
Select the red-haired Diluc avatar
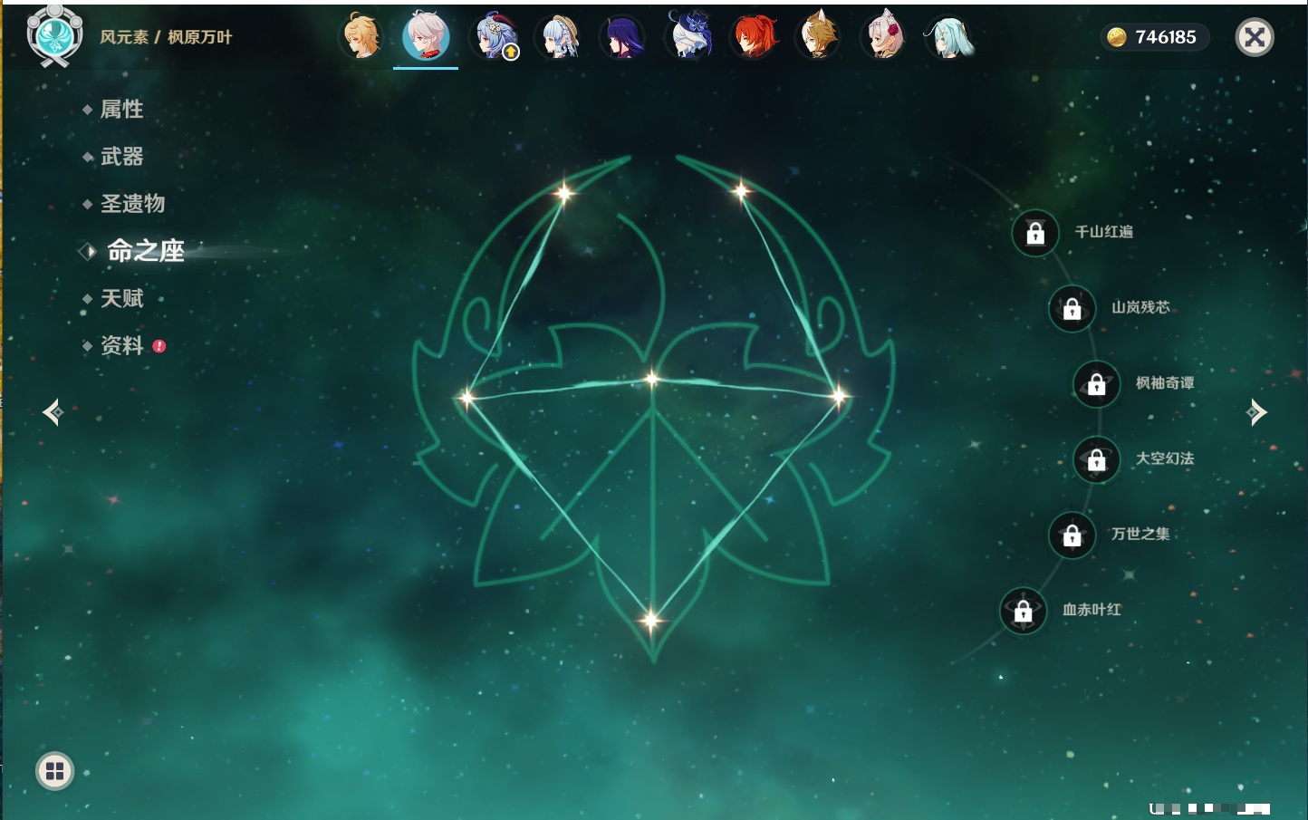(x=754, y=37)
